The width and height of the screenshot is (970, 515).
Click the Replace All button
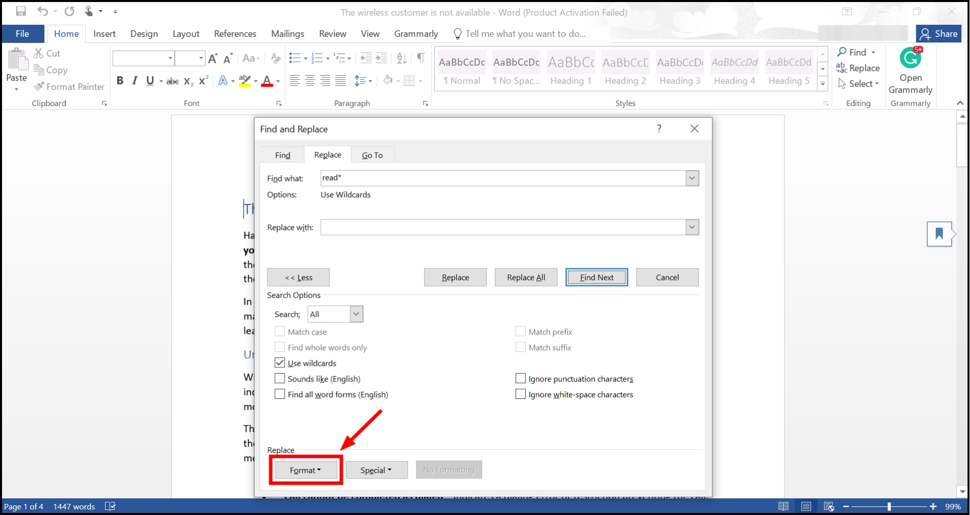coord(526,277)
